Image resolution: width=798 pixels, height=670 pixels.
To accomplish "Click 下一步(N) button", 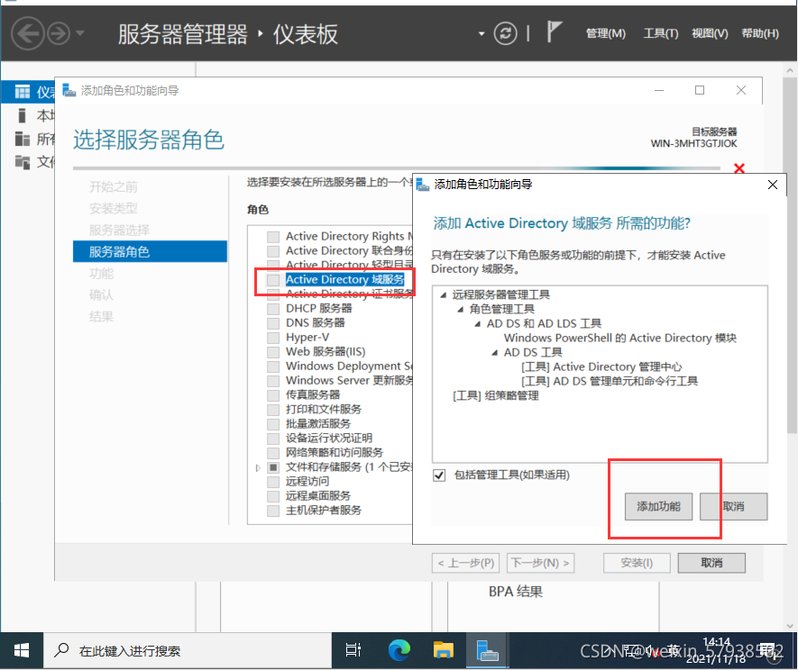I will pyautogui.click(x=540, y=563).
